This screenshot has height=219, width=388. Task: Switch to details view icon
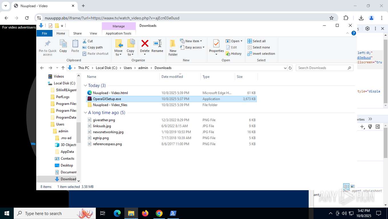click(346, 187)
